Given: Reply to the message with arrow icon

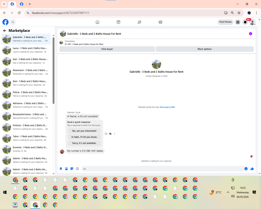Looking at the screenshot, I should pyautogui.click(x=110, y=134).
